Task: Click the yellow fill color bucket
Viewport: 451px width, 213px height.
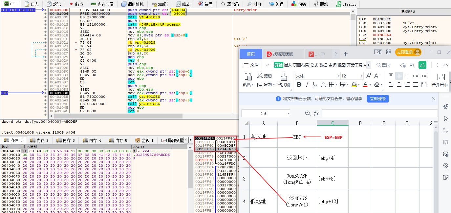Action: coord(354,85)
